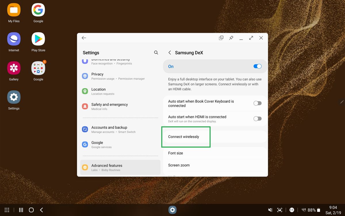The image size is (345, 216).
Task: Turn off Samsung DeX
Action: click(x=257, y=66)
